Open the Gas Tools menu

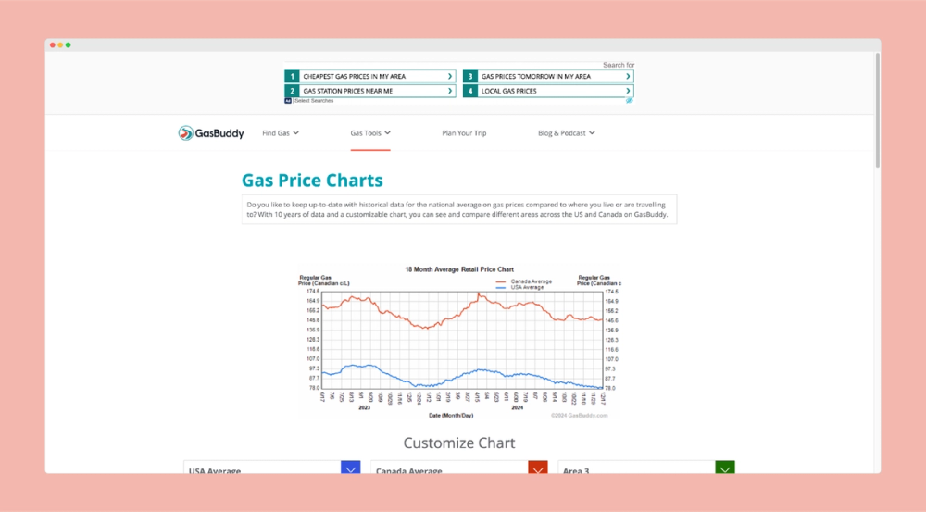pyautogui.click(x=370, y=133)
